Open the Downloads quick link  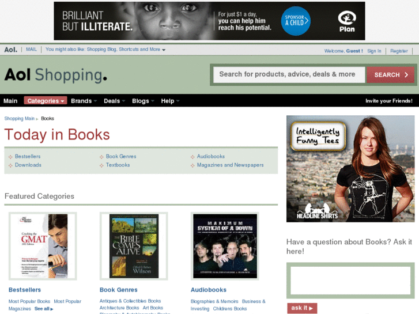28,165
